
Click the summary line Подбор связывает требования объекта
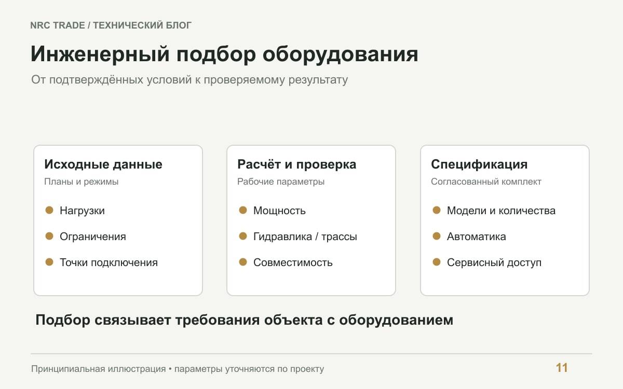[x=245, y=320]
